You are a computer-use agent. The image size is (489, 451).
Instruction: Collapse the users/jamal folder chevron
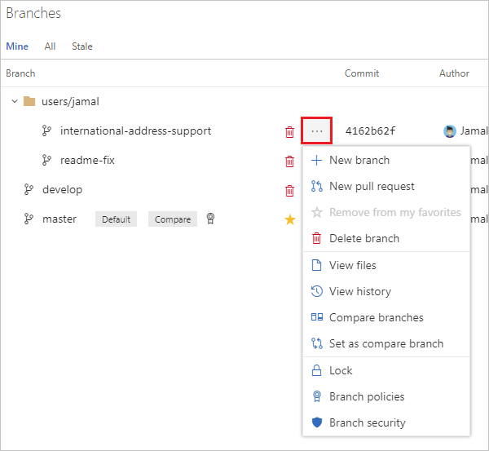15,101
